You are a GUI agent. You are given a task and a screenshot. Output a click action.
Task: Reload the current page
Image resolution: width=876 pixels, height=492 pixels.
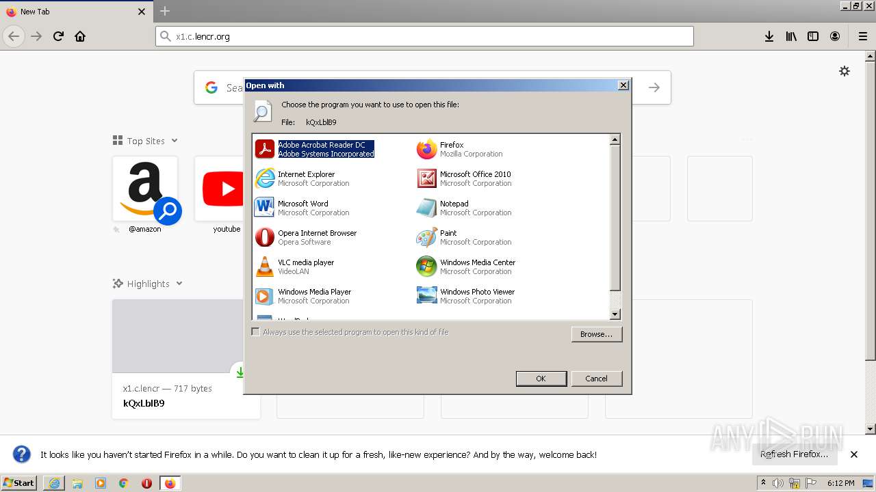click(58, 36)
